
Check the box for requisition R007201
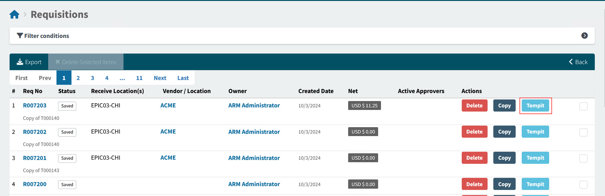pos(583,158)
